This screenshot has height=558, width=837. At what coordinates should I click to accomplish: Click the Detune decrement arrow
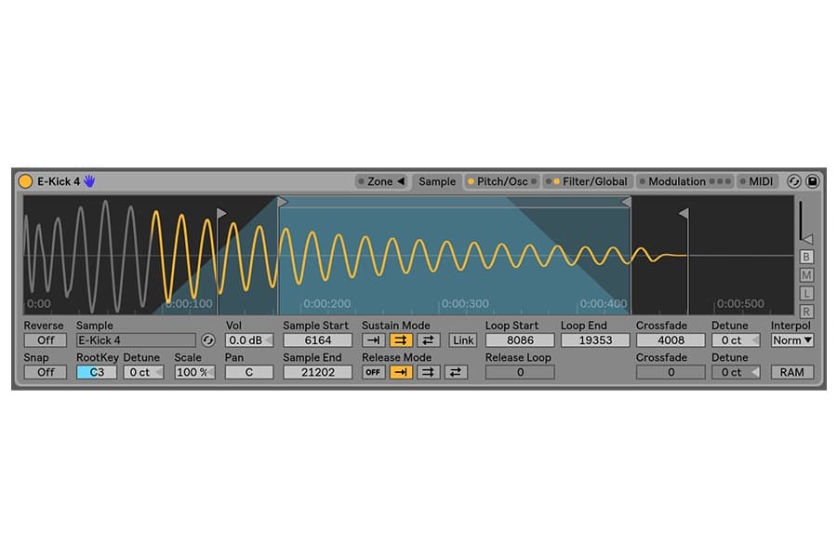(x=754, y=339)
